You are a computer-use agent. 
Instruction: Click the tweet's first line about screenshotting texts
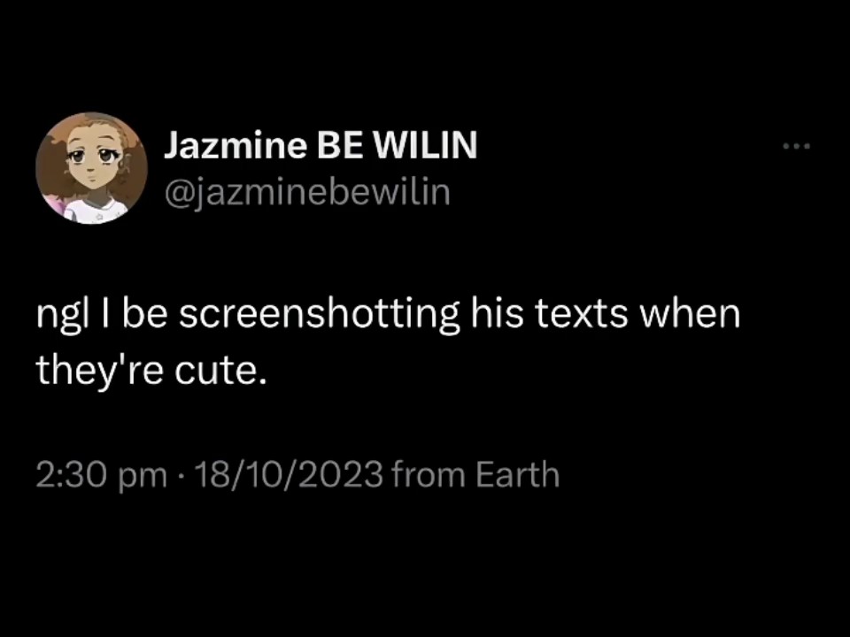pyautogui.click(x=388, y=315)
